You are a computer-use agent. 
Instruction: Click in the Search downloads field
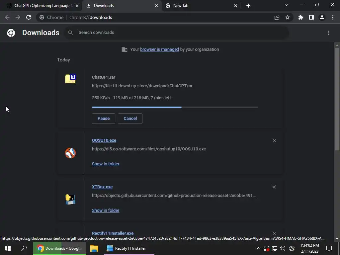click(x=177, y=33)
